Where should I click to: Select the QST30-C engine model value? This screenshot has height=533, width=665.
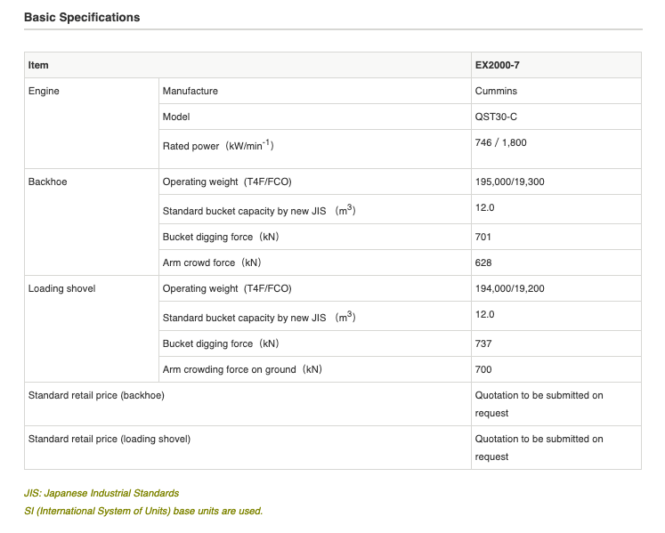point(496,117)
